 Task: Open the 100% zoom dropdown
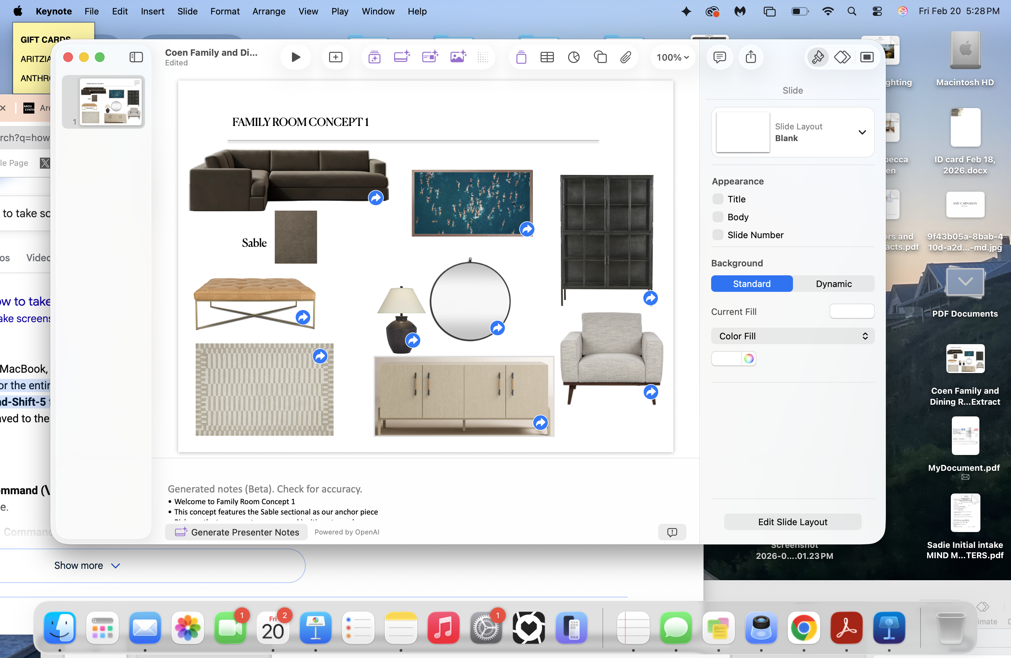click(x=672, y=57)
